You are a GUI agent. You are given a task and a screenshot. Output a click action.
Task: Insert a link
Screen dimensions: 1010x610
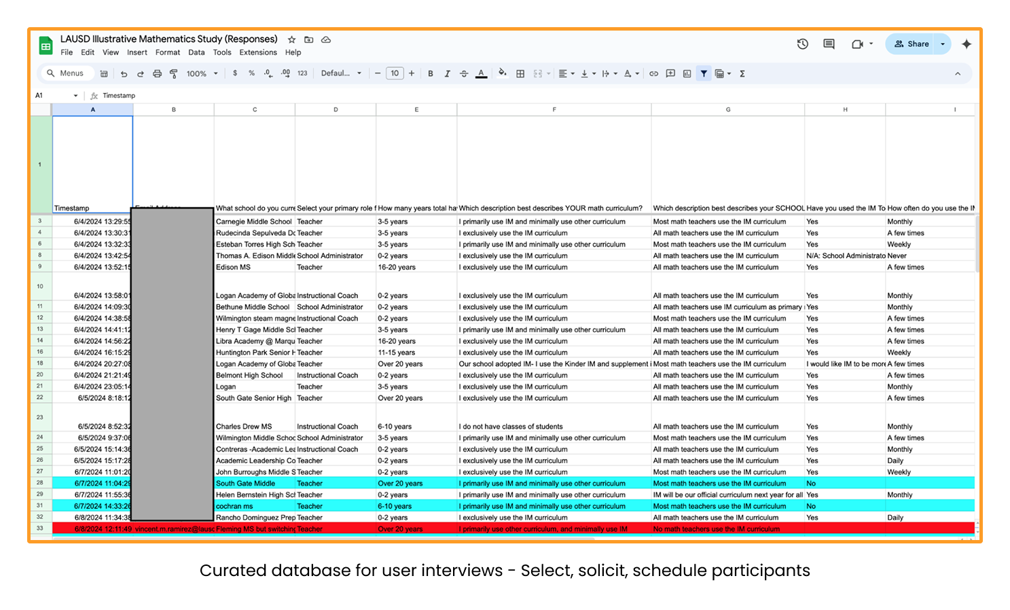(653, 73)
